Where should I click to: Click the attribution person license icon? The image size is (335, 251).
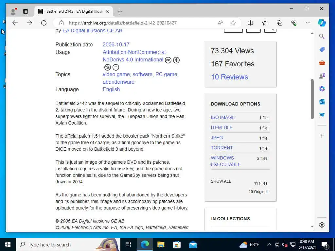tap(176, 60)
